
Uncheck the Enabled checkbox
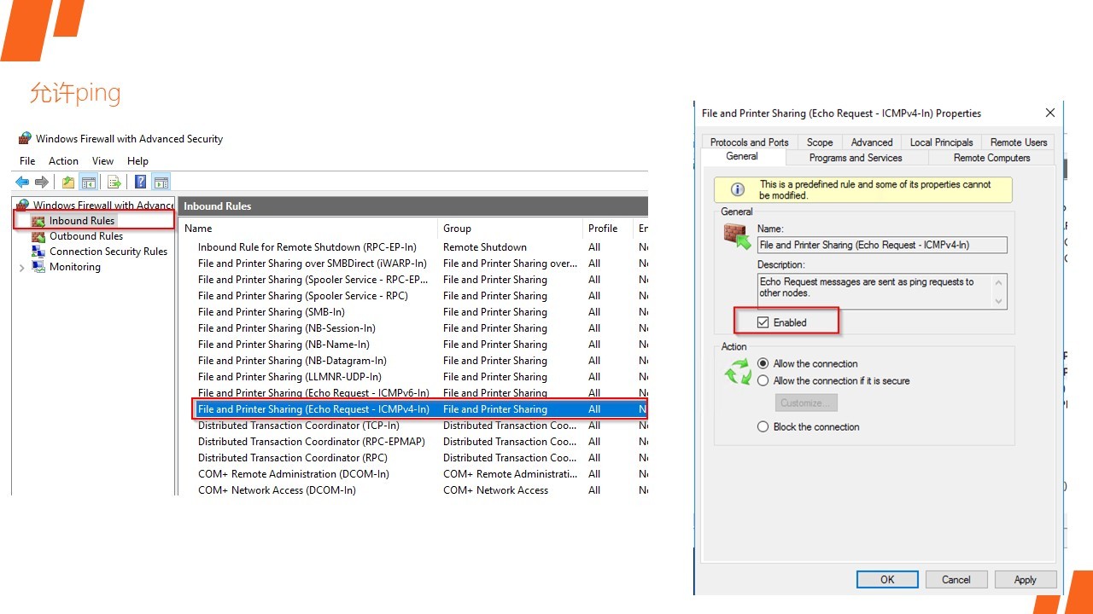tap(763, 322)
